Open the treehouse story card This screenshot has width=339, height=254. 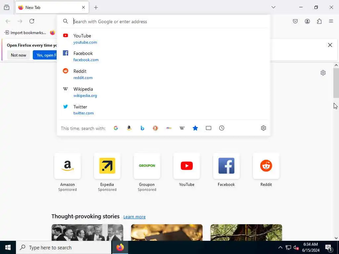(x=246, y=233)
